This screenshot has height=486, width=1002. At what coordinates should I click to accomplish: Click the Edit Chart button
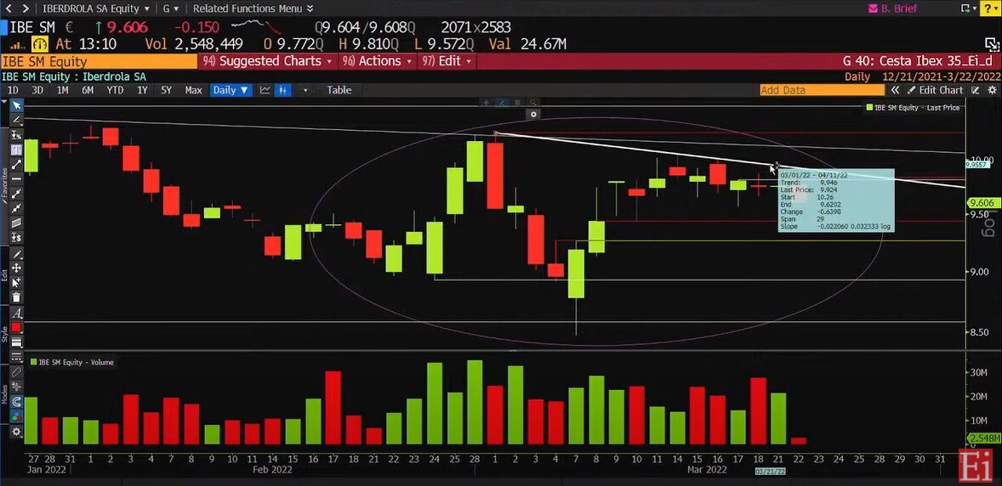click(x=936, y=90)
